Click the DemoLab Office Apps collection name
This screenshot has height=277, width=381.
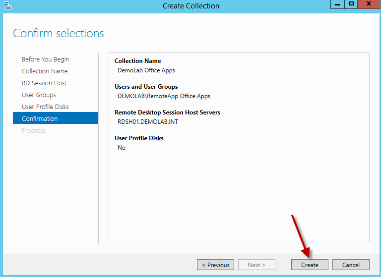pos(146,70)
